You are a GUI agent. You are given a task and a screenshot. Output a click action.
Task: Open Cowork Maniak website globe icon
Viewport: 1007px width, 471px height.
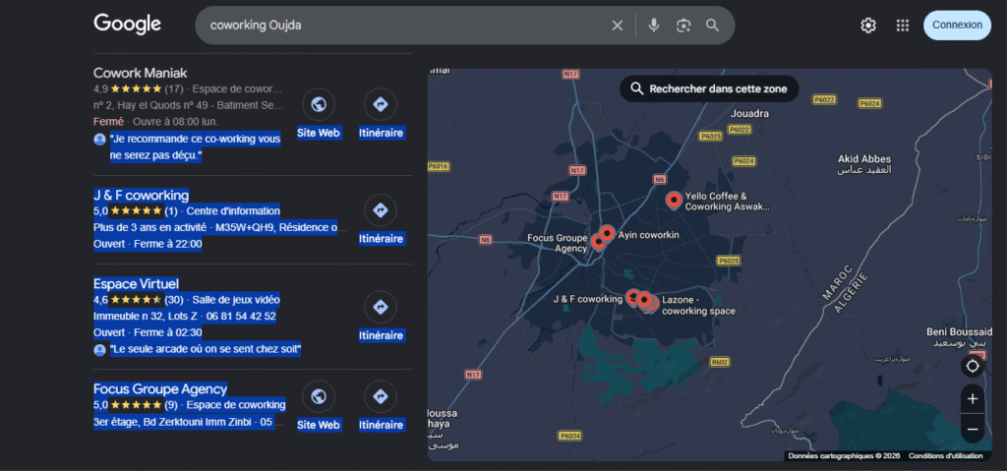[x=319, y=104]
